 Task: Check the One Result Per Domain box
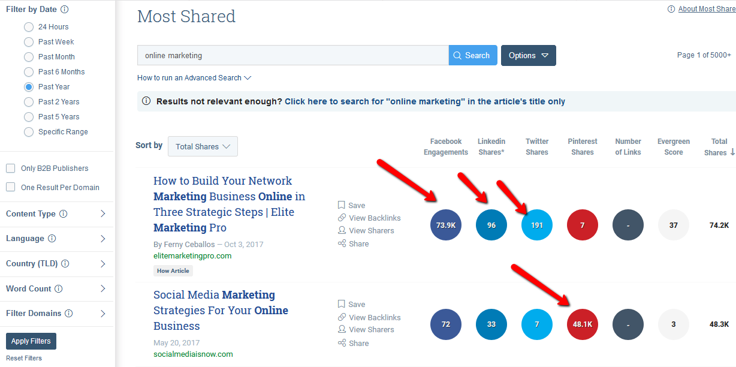pyautogui.click(x=11, y=187)
